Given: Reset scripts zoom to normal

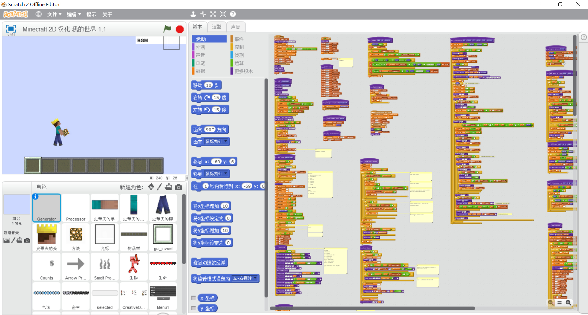Looking at the screenshot, I should (560, 302).
